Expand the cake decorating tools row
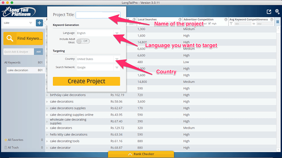 (x=47, y=141)
